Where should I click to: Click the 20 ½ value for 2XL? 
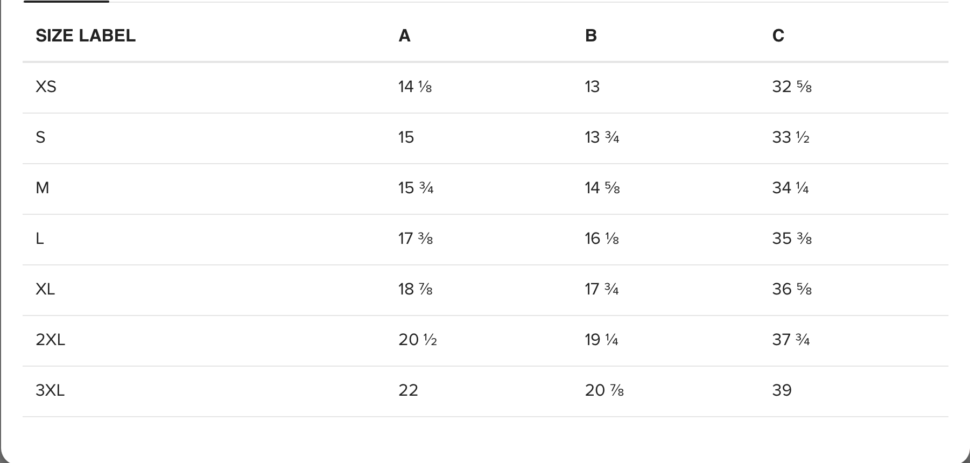[x=418, y=340]
